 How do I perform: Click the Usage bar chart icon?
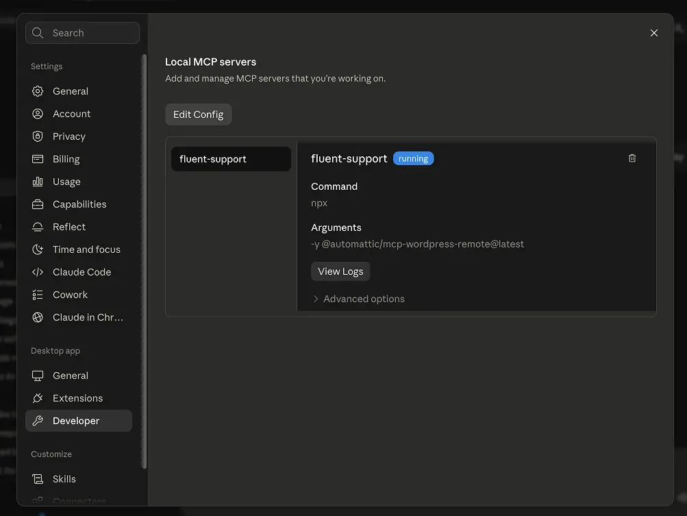(x=38, y=182)
